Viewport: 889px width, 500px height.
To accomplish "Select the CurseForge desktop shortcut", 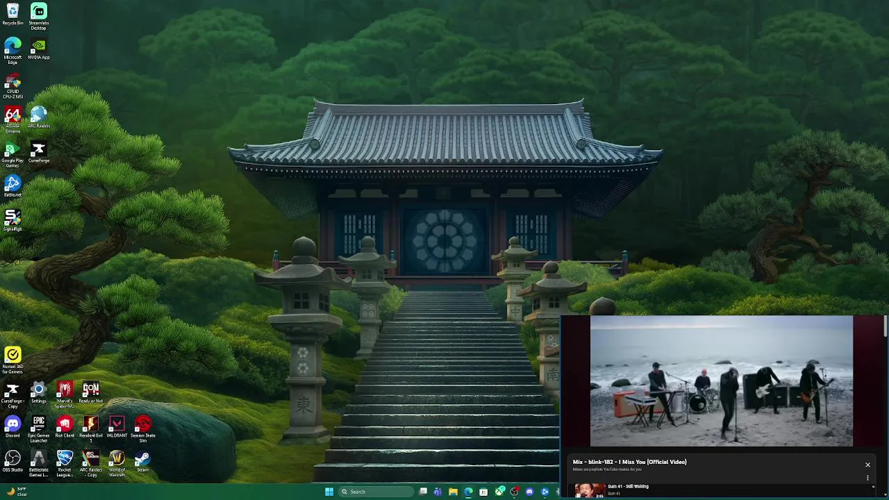I will tap(39, 152).
